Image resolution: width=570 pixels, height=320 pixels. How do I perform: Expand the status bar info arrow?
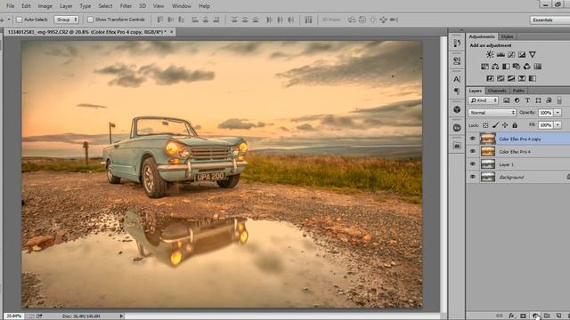click(x=121, y=316)
